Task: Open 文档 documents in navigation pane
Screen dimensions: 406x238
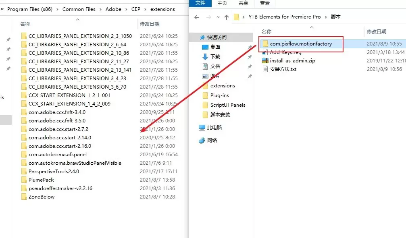Action: (x=215, y=66)
